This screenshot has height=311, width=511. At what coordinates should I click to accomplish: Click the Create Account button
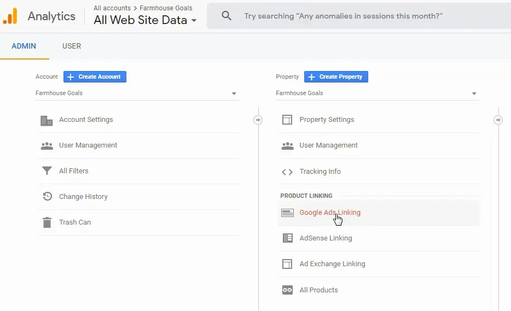95,77
